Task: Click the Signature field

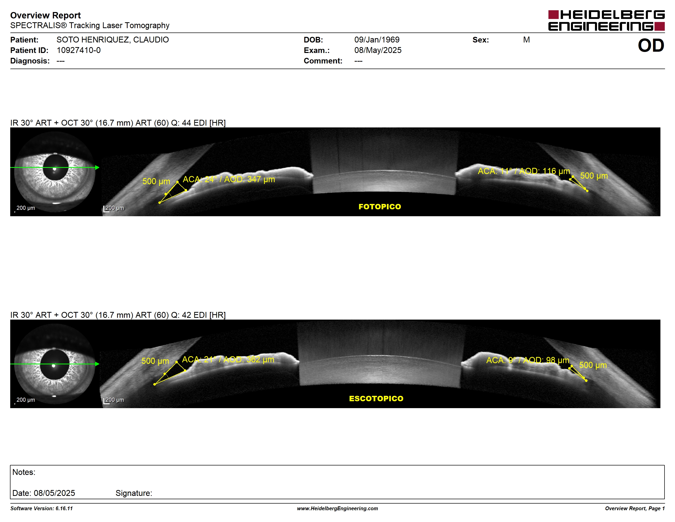Action: pyautogui.click(x=134, y=493)
